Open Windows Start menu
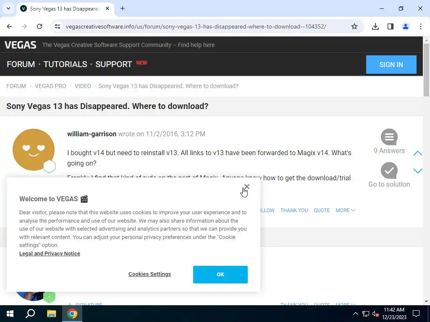 [10, 314]
